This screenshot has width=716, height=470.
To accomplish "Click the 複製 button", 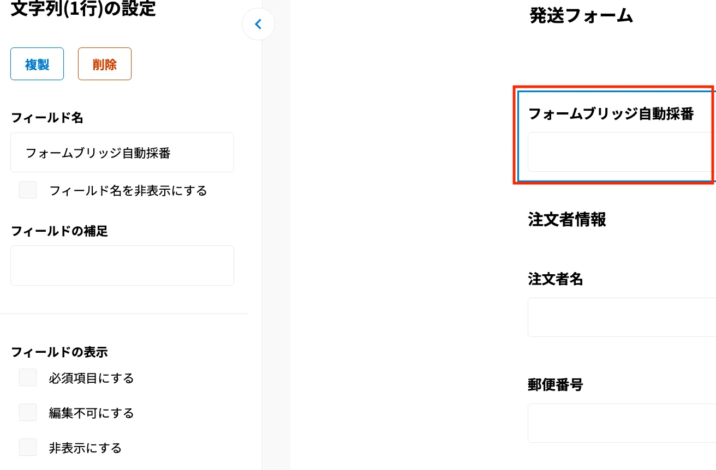I will click(x=37, y=64).
